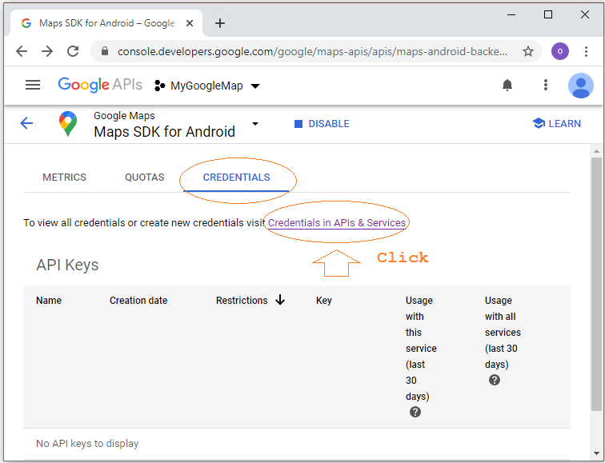Click browser forward arrow
Viewport: 605px width, 463px height.
click(47, 51)
